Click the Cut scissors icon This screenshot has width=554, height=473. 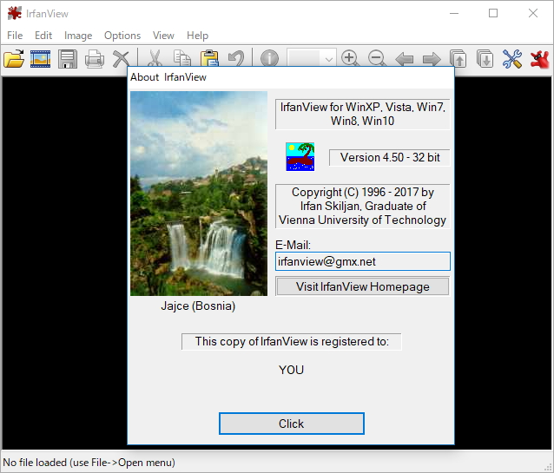(x=155, y=59)
